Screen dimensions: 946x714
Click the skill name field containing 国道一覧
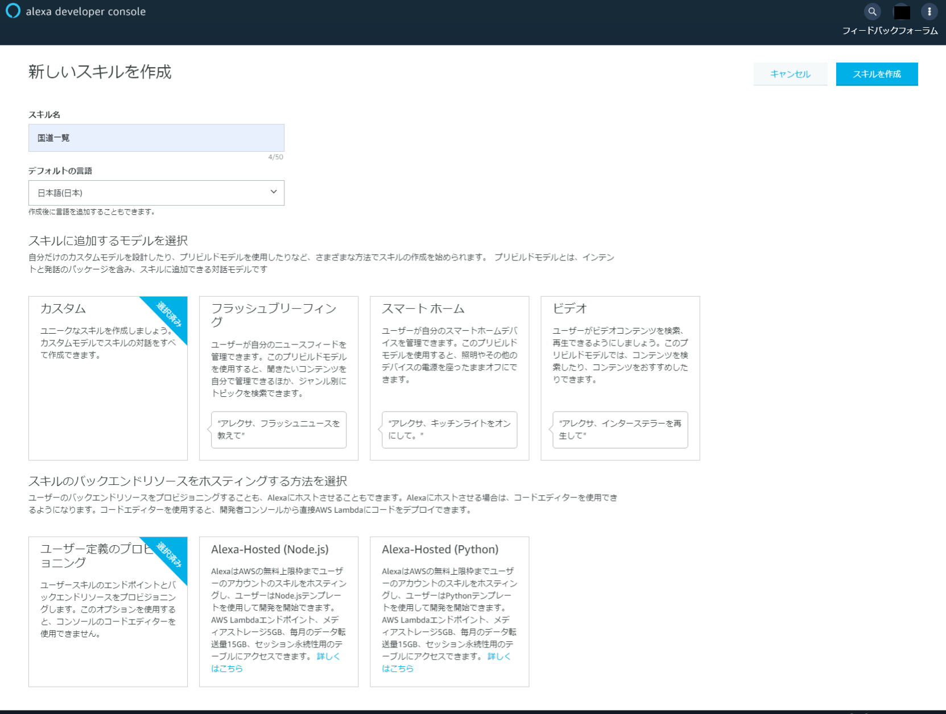156,138
